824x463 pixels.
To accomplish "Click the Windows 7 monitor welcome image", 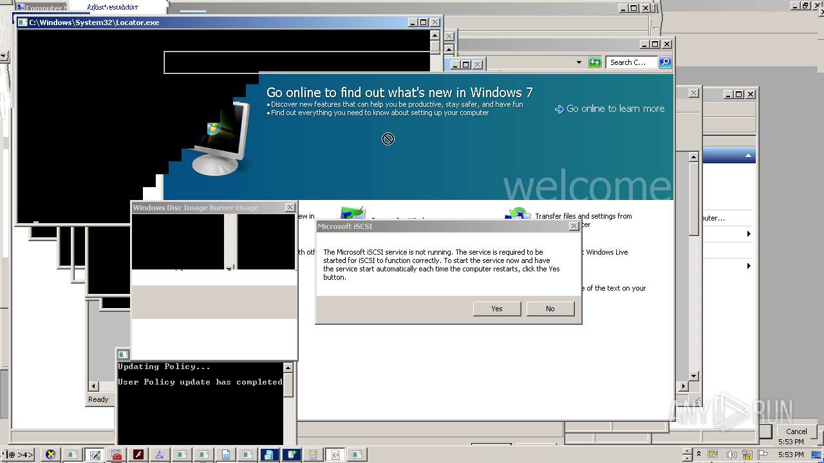I will [221, 138].
